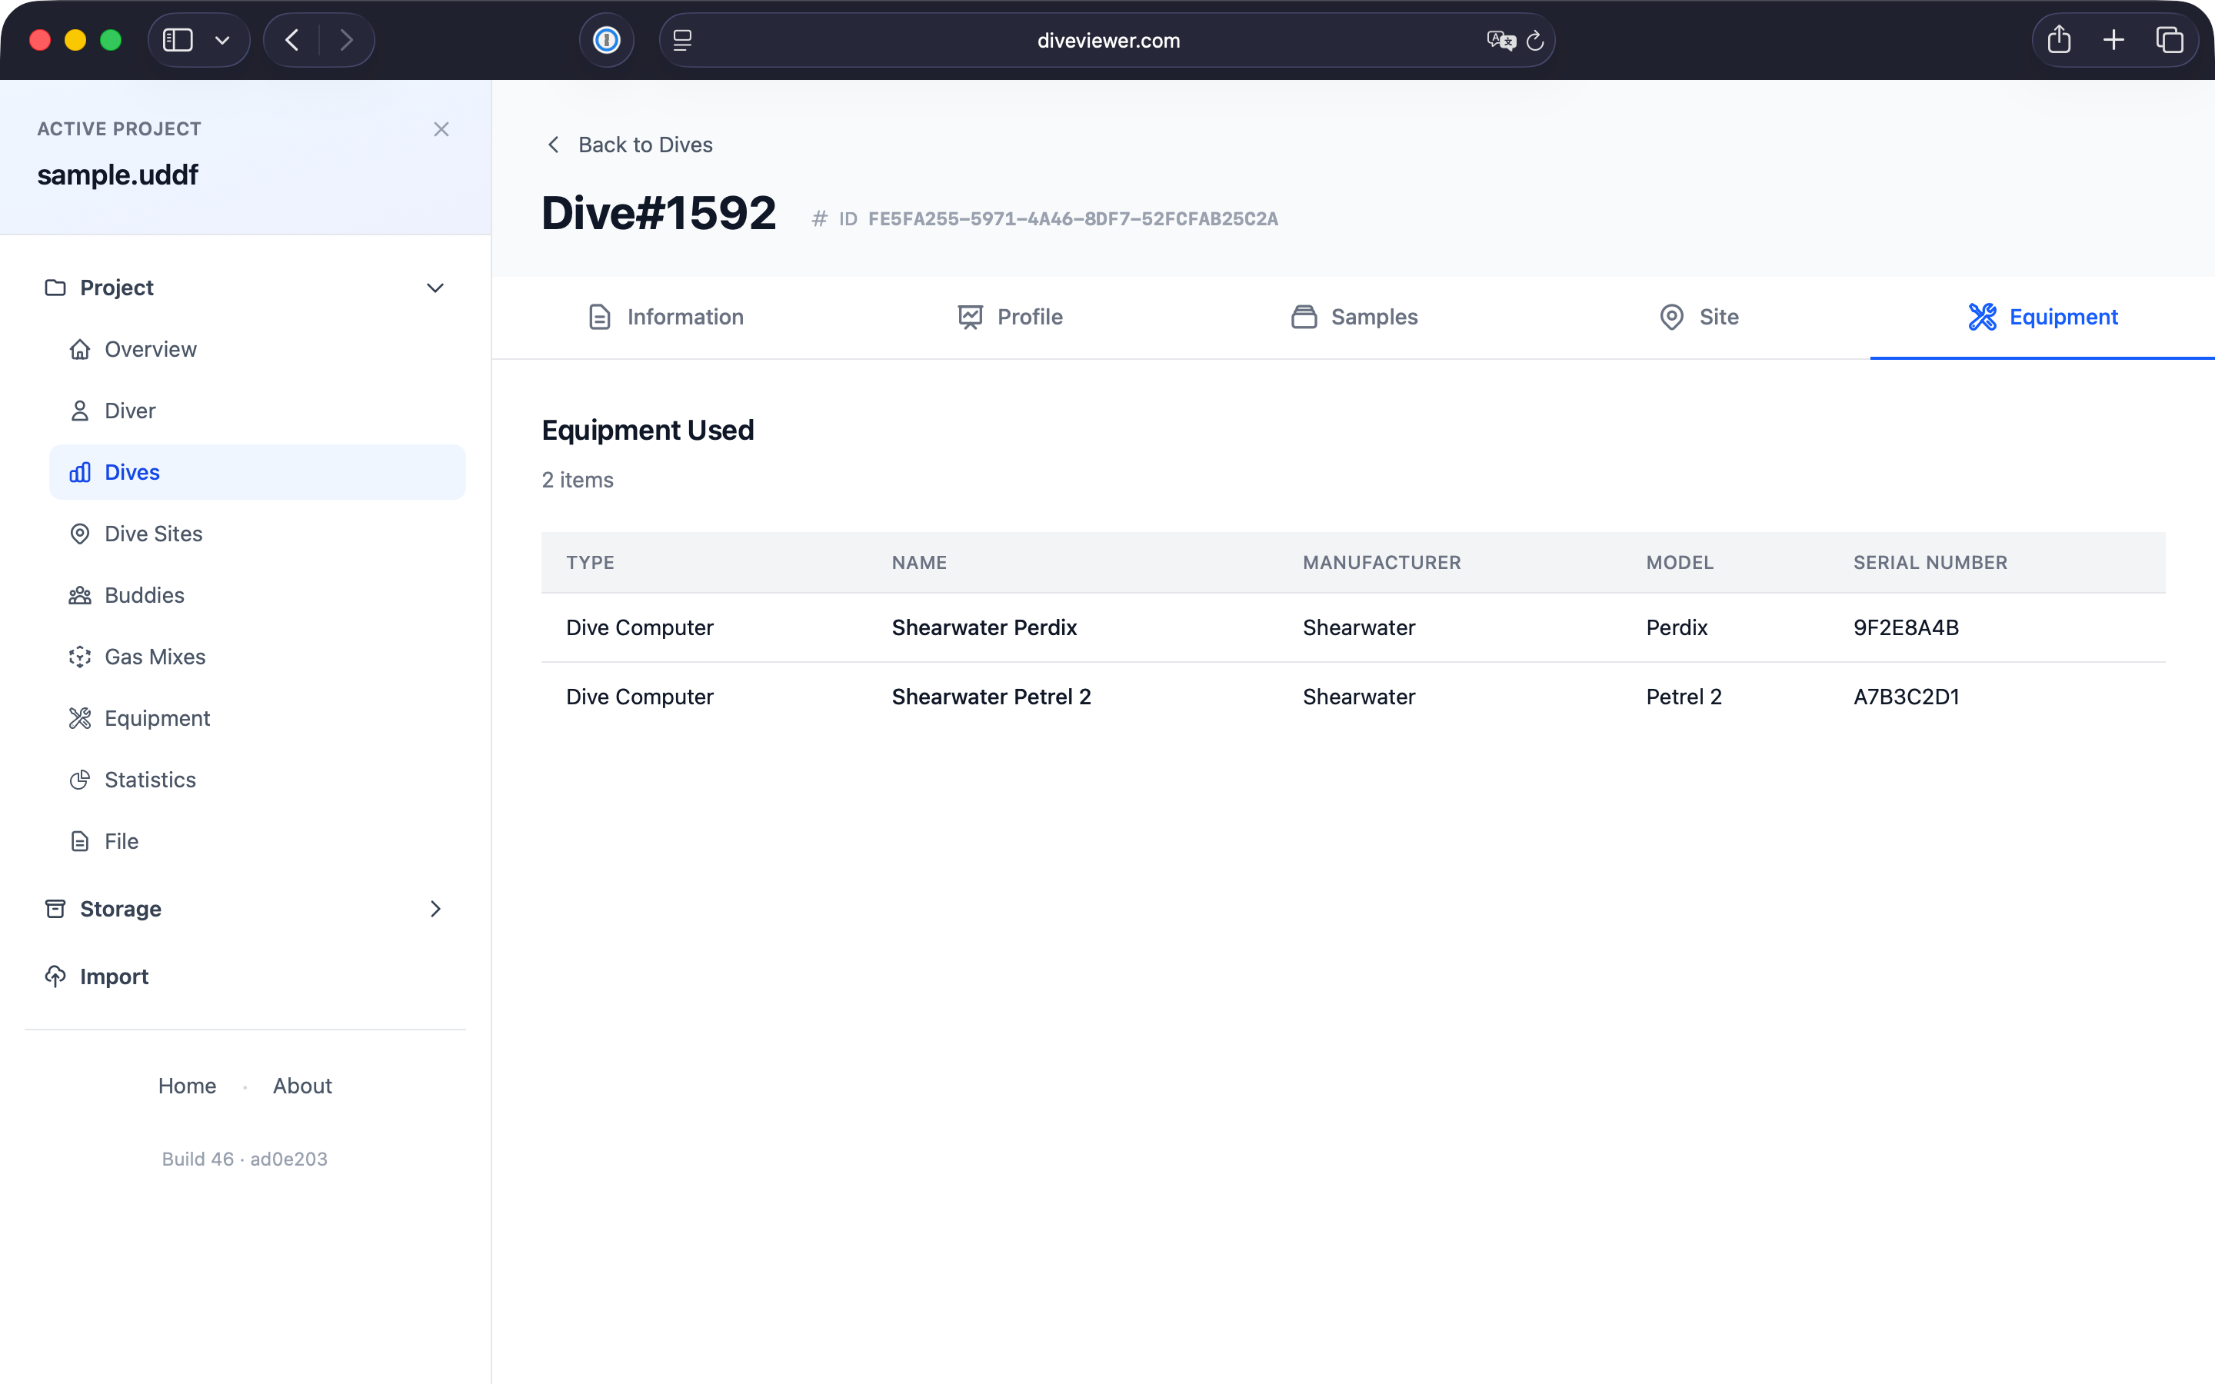Click the Safari share icon
Image resolution: width=2215 pixels, height=1384 pixels.
point(2058,40)
